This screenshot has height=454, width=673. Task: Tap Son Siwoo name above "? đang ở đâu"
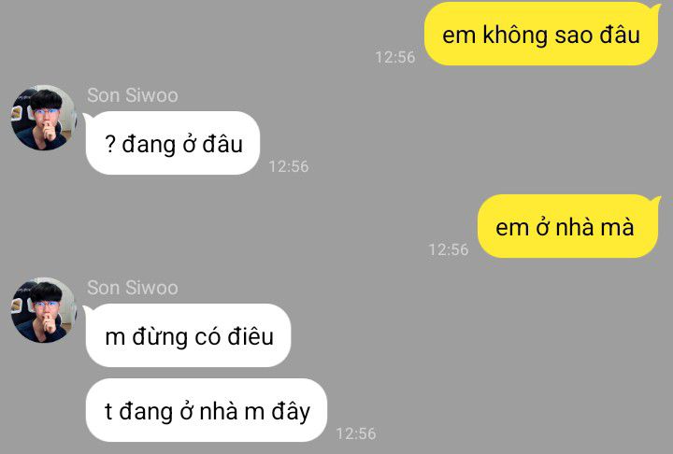(132, 95)
